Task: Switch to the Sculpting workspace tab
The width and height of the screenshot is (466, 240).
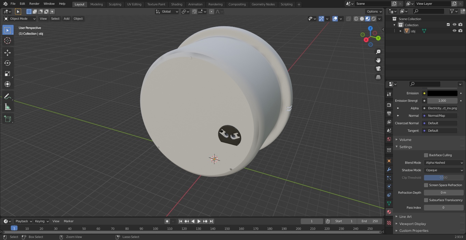Action: 115,4
